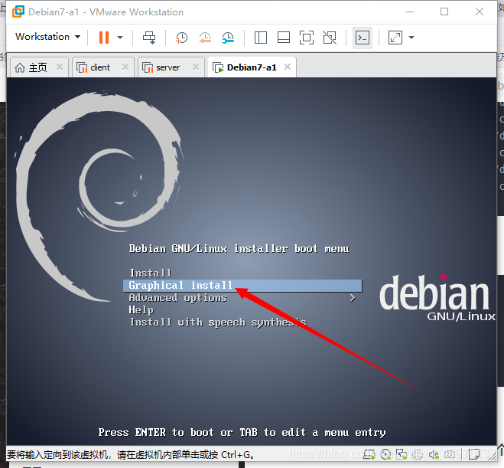Close the client tab
Image resolution: width=504 pixels, height=468 pixels.
125,67
